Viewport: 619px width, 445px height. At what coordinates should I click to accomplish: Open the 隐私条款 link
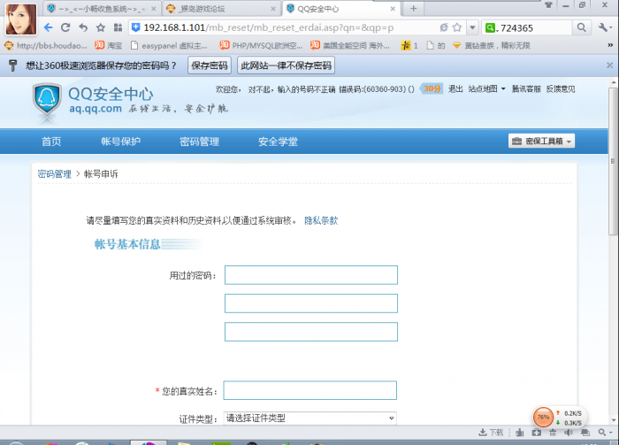point(321,220)
